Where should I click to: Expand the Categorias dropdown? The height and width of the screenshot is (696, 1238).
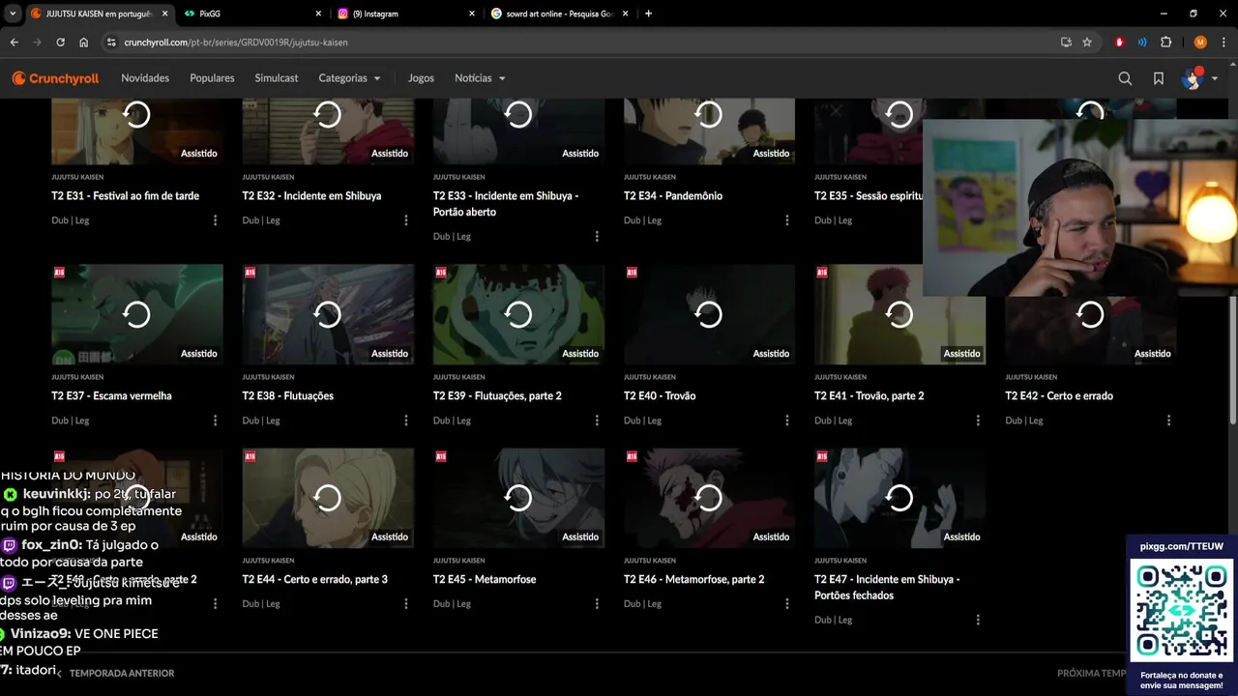pos(349,78)
